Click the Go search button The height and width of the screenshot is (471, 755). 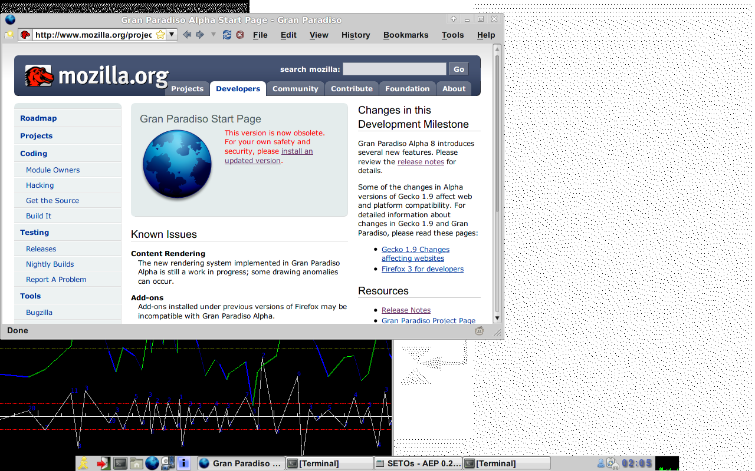(459, 69)
